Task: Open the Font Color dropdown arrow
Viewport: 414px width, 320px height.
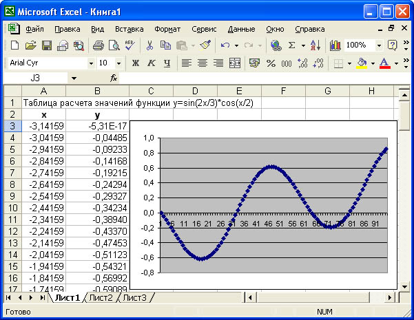Action: [396, 63]
